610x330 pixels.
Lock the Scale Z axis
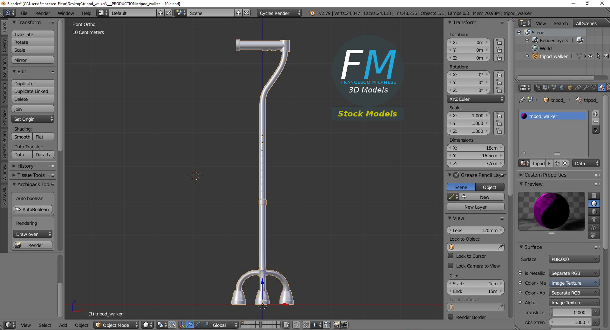[x=499, y=131]
